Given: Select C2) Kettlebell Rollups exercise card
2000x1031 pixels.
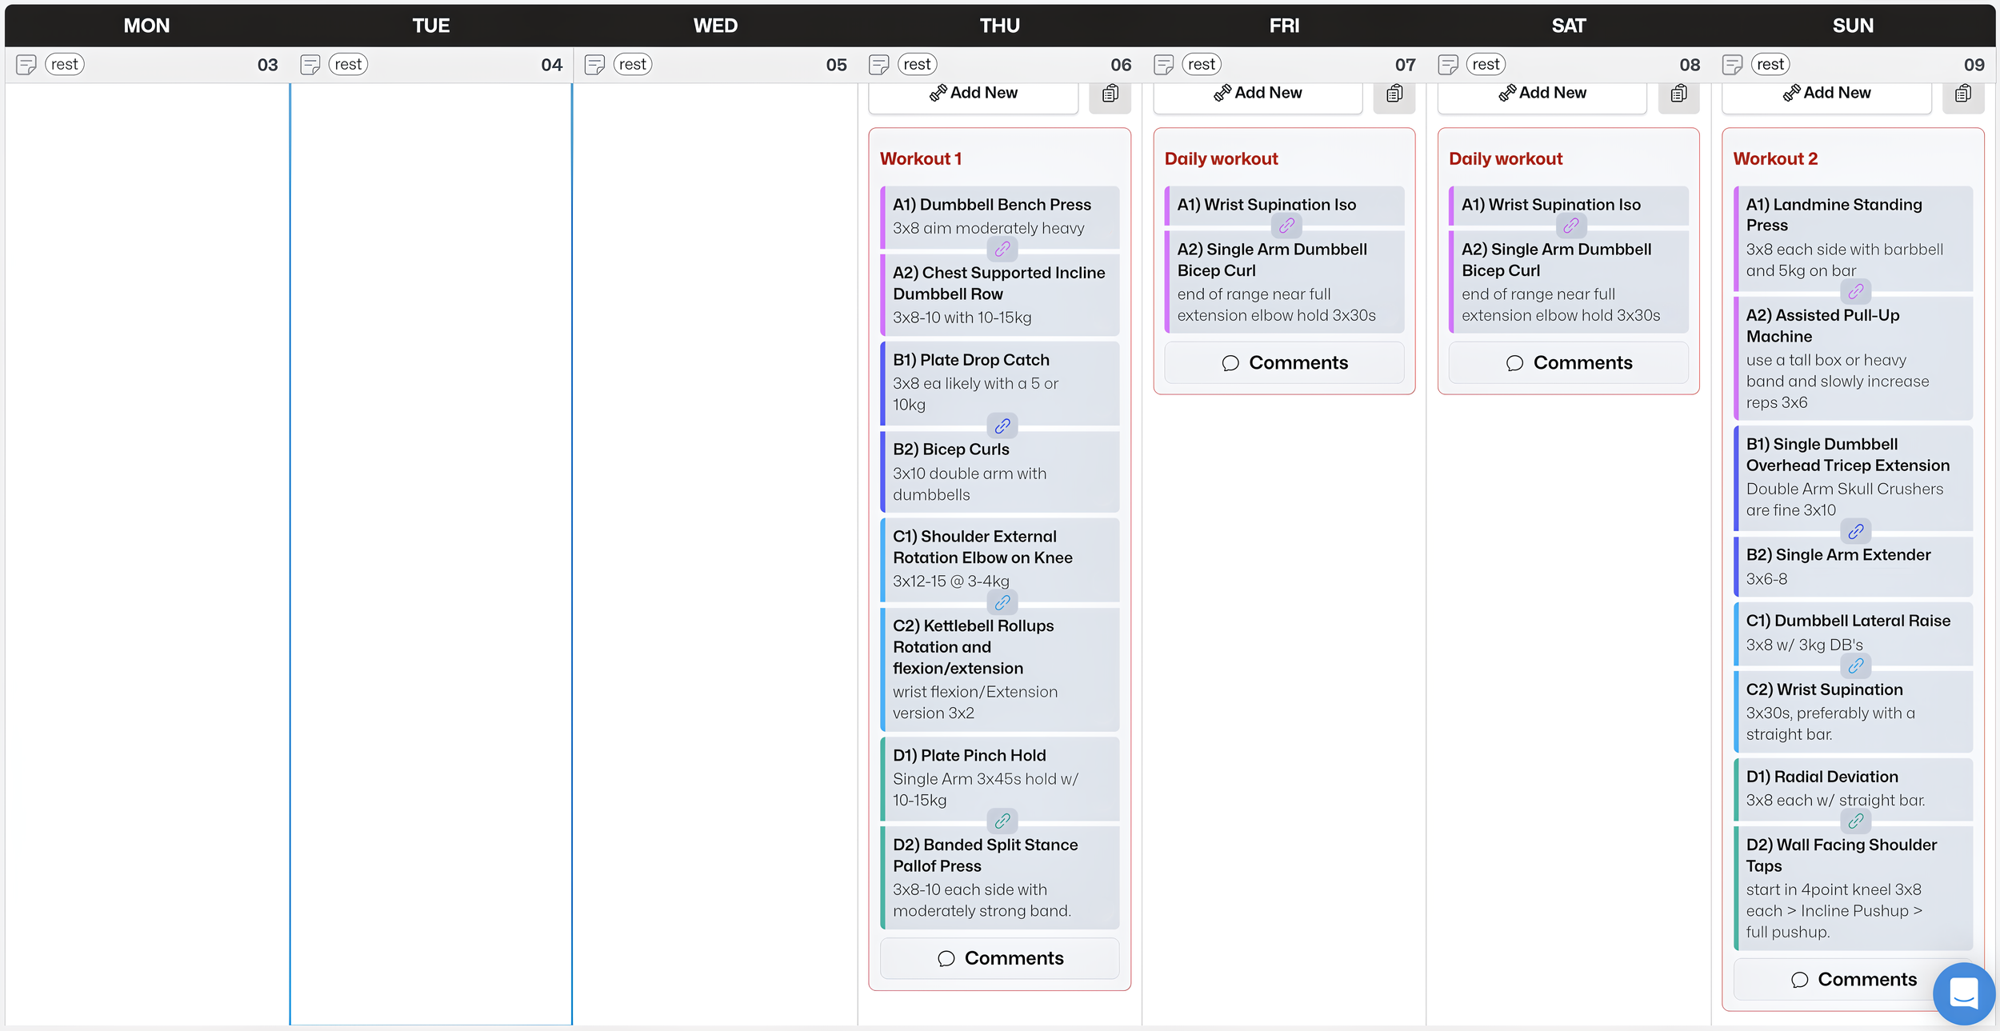Looking at the screenshot, I should click(1000, 669).
